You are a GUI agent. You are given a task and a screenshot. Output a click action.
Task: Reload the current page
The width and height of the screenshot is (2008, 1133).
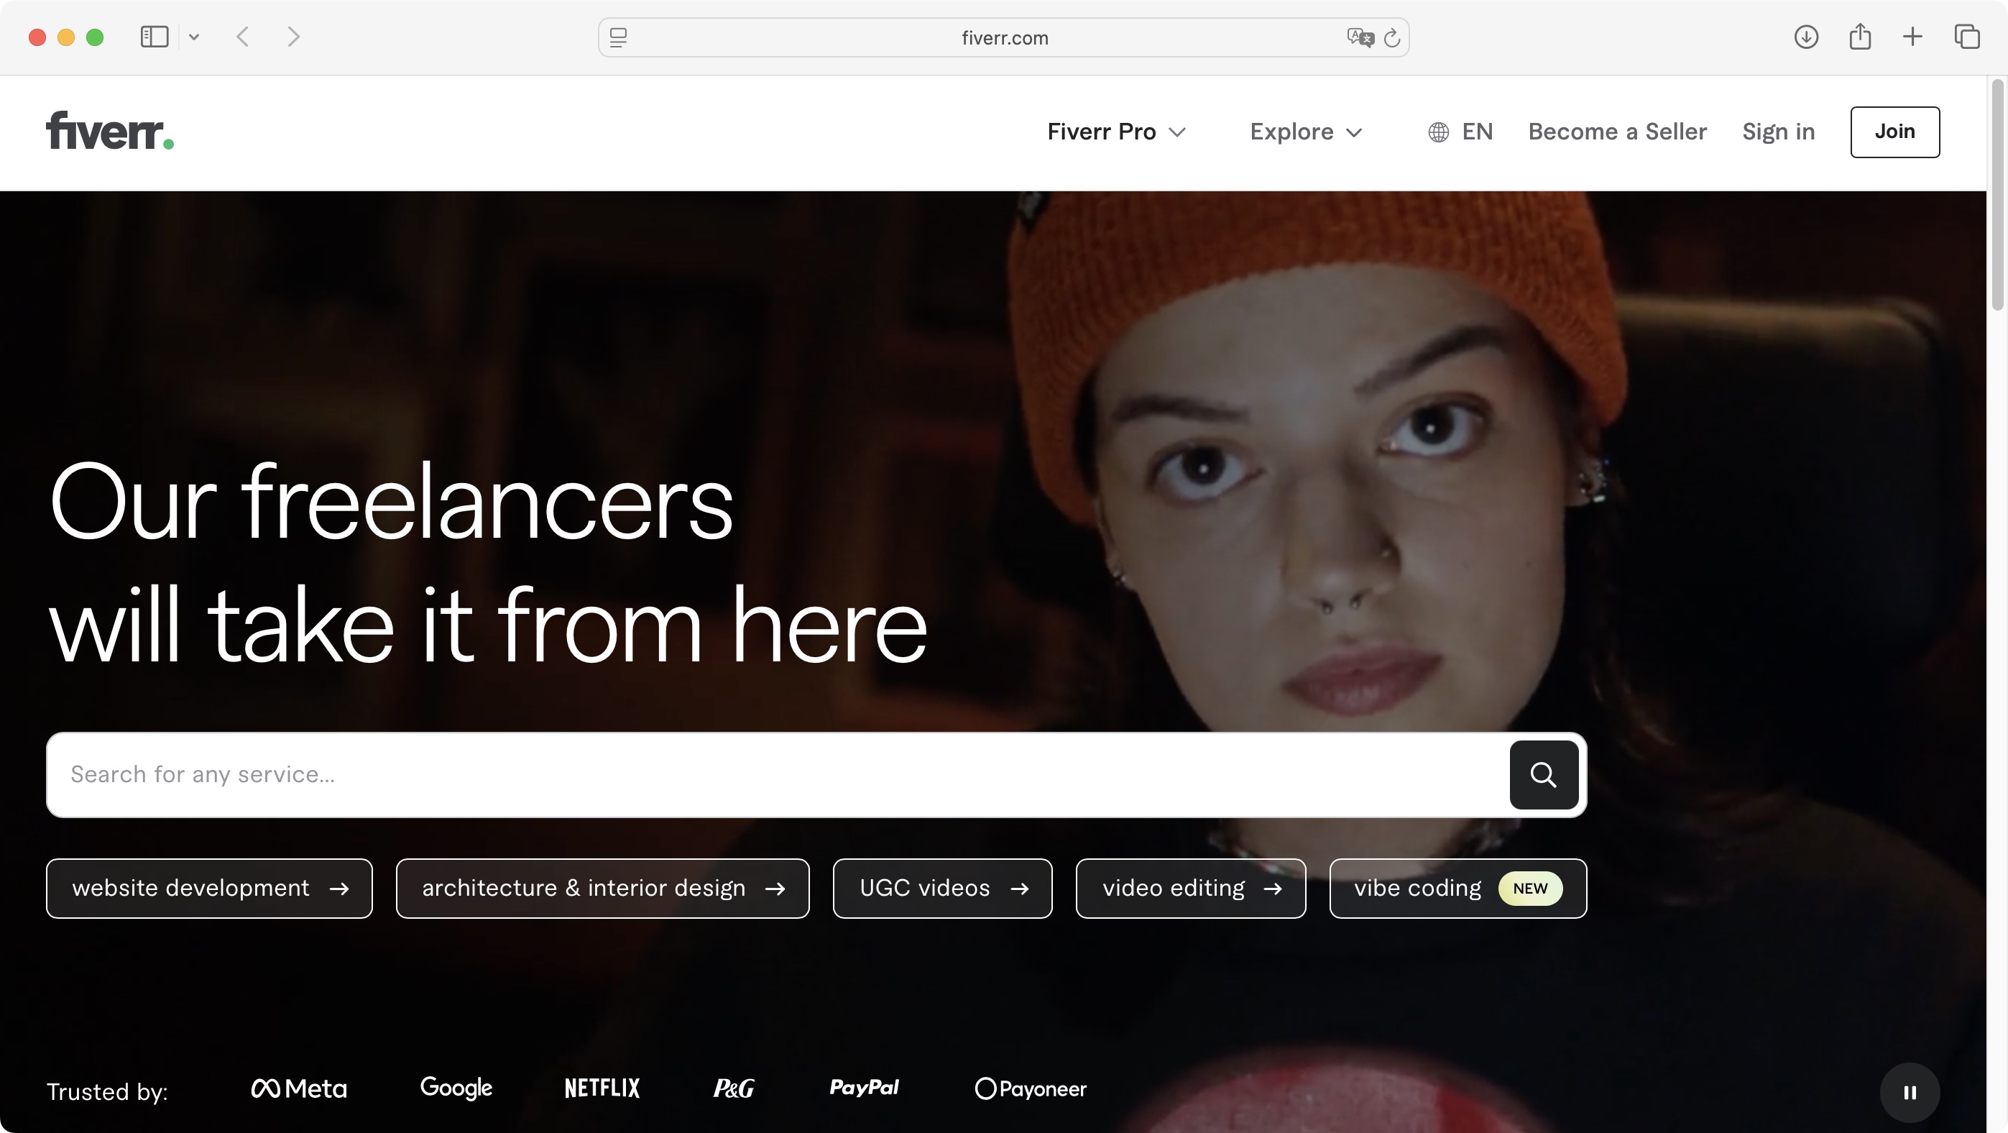click(x=1391, y=37)
